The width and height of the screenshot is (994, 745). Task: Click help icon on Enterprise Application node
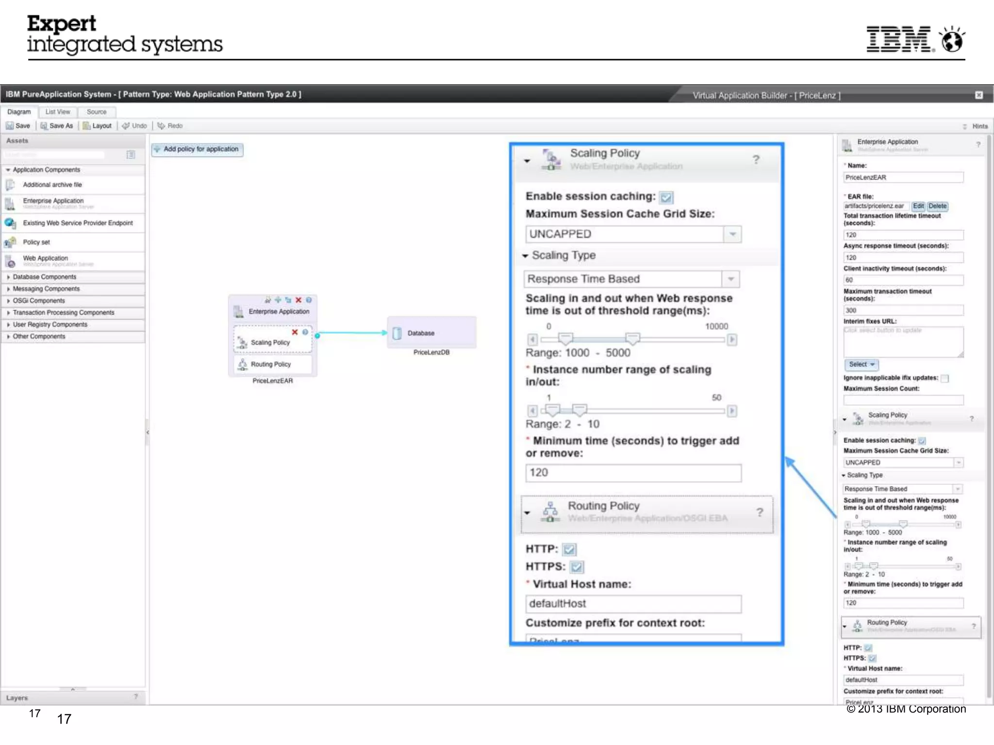[309, 300]
